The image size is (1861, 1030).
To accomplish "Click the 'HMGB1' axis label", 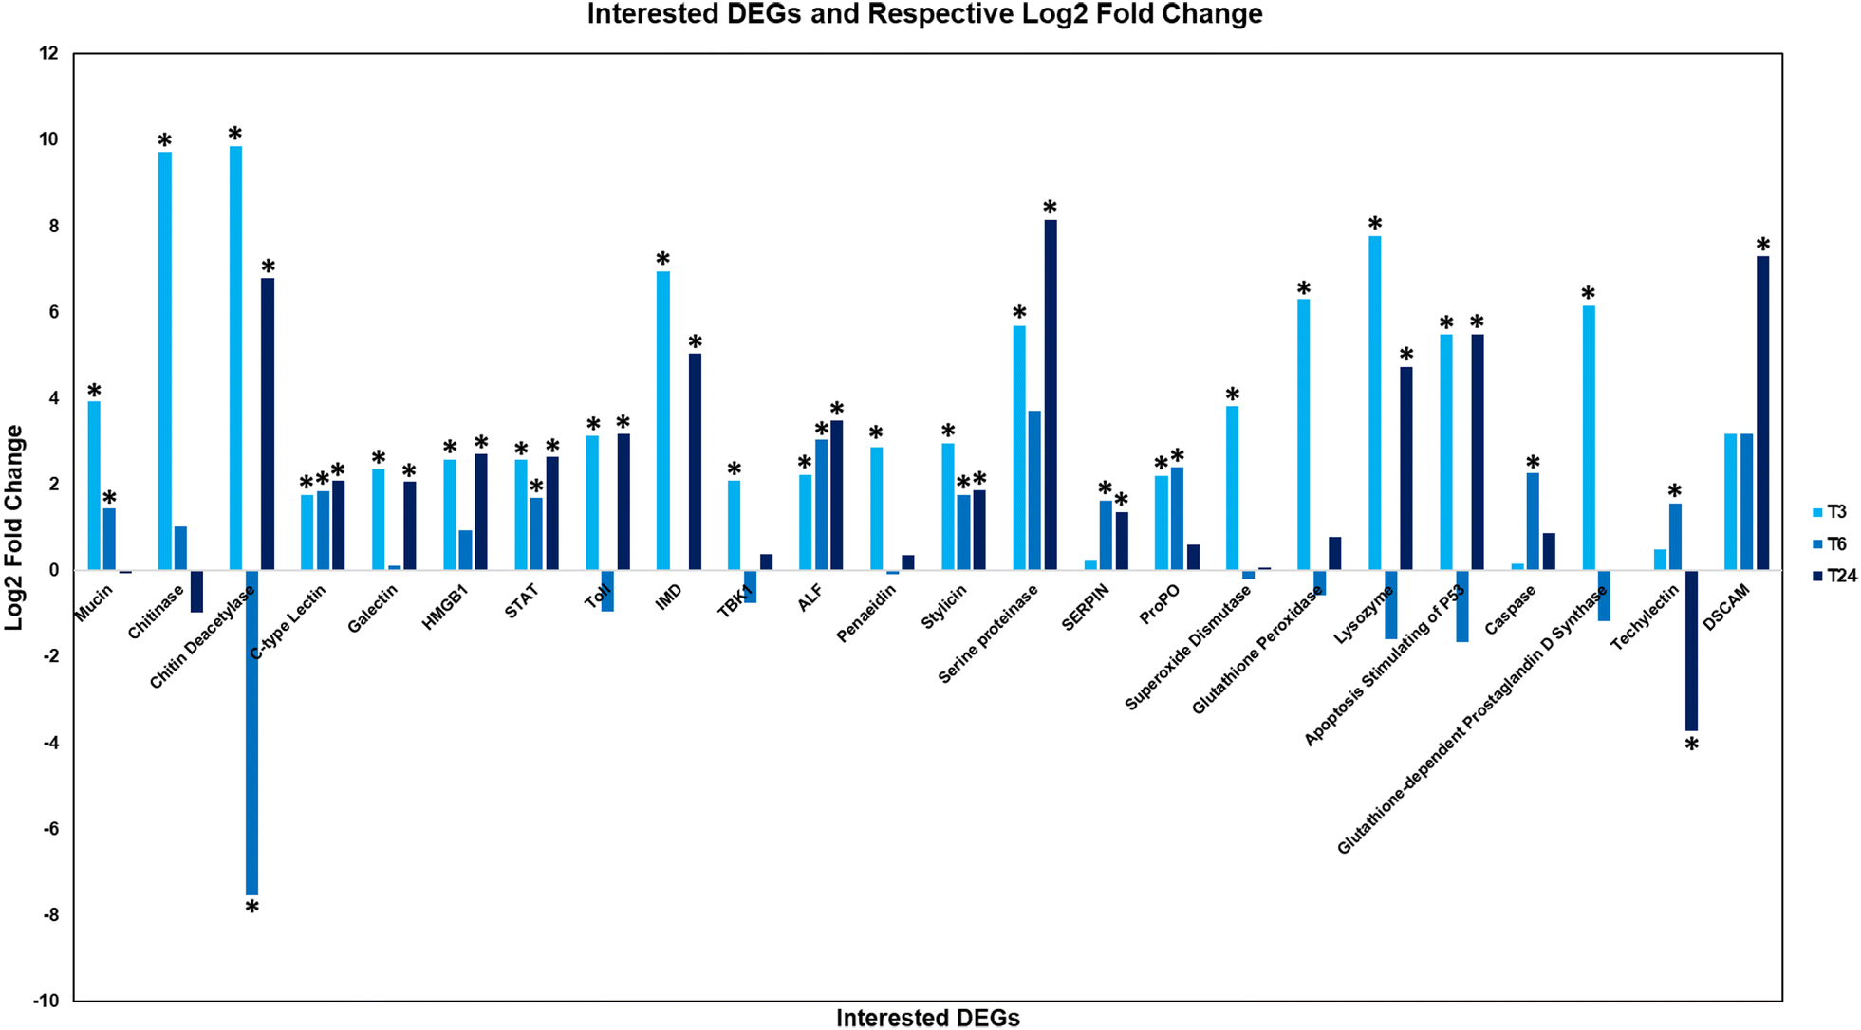I will pyautogui.click(x=445, y=608).
